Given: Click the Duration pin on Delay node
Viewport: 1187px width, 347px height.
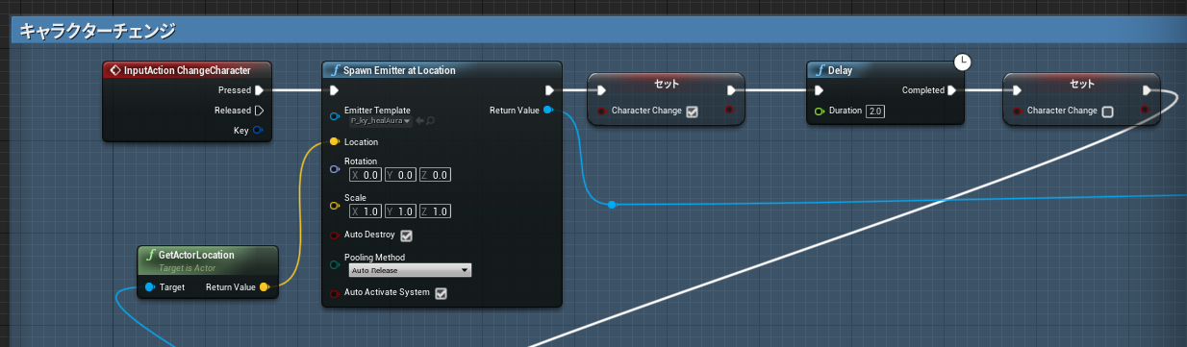Looking at the screenshot, I should [x=820, y=112].
